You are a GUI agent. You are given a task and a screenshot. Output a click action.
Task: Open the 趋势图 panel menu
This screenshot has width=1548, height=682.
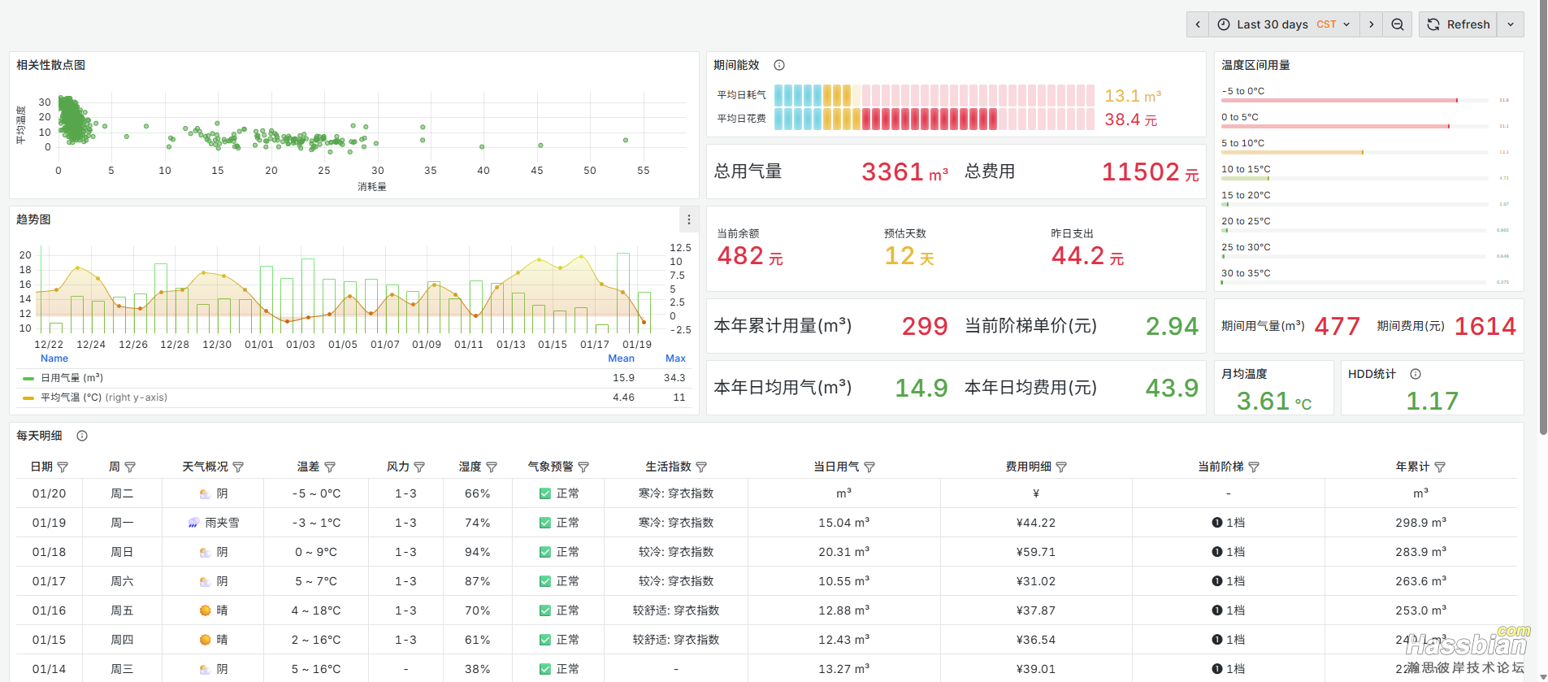tap(688, 219)
